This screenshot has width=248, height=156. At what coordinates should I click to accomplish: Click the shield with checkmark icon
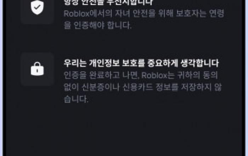37,7
